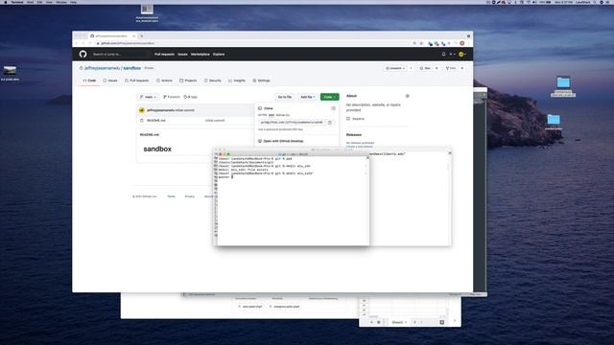
Task: Select the Actions repository tab
Action: [164, 80]
